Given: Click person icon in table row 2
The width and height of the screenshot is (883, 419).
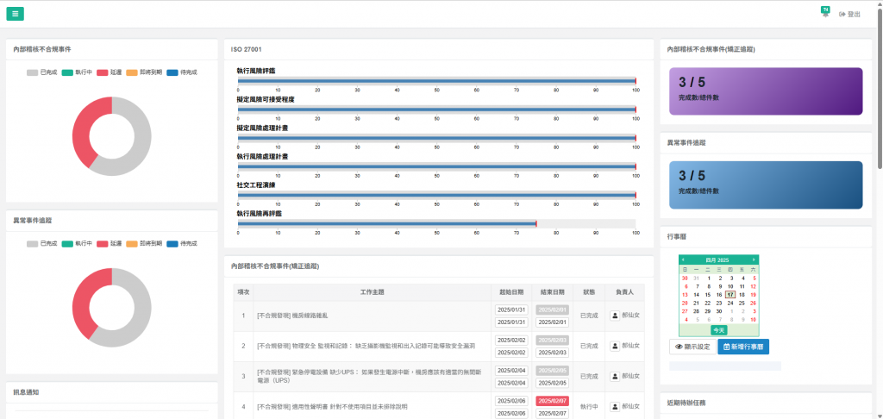Looking at the screenshot, I should click(615, 346).
